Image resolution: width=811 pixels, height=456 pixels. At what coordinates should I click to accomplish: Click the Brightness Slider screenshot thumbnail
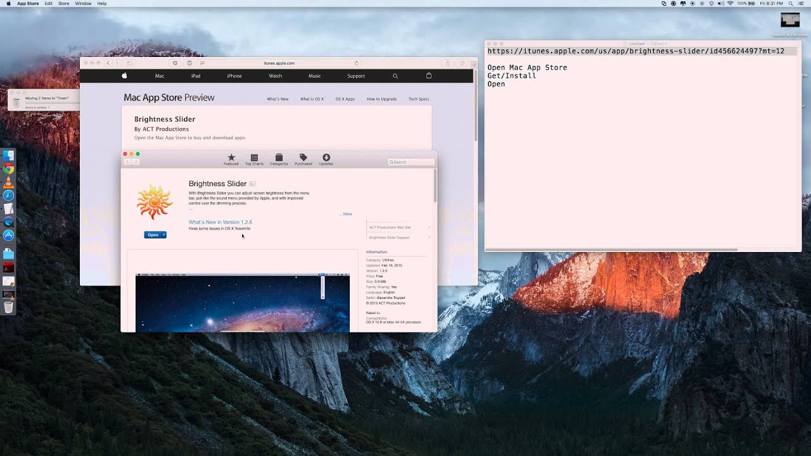click(243, 303)
